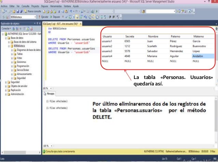Open the Archivo menu
This screenshot has height=163, width=218.
click(4, 6)
